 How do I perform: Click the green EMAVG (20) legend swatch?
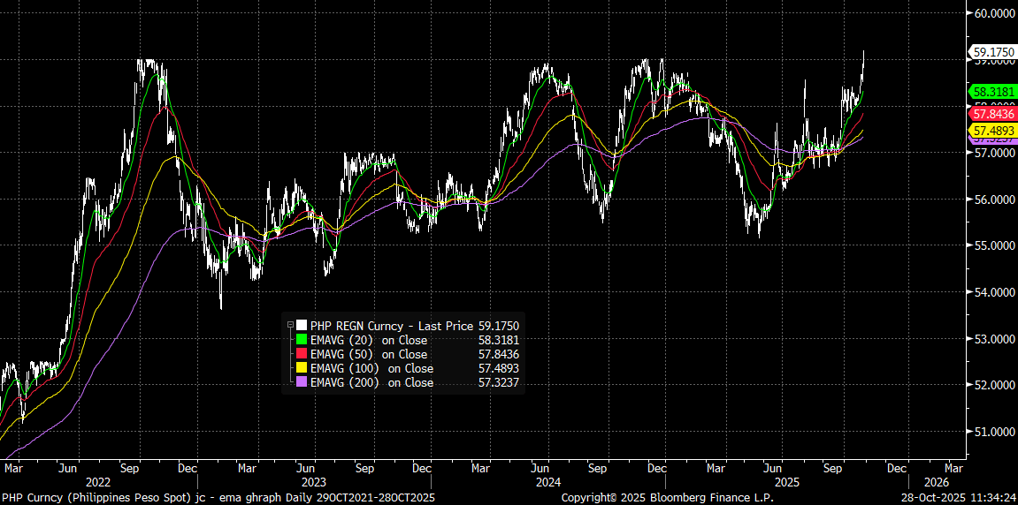click(x=302, y=340)
